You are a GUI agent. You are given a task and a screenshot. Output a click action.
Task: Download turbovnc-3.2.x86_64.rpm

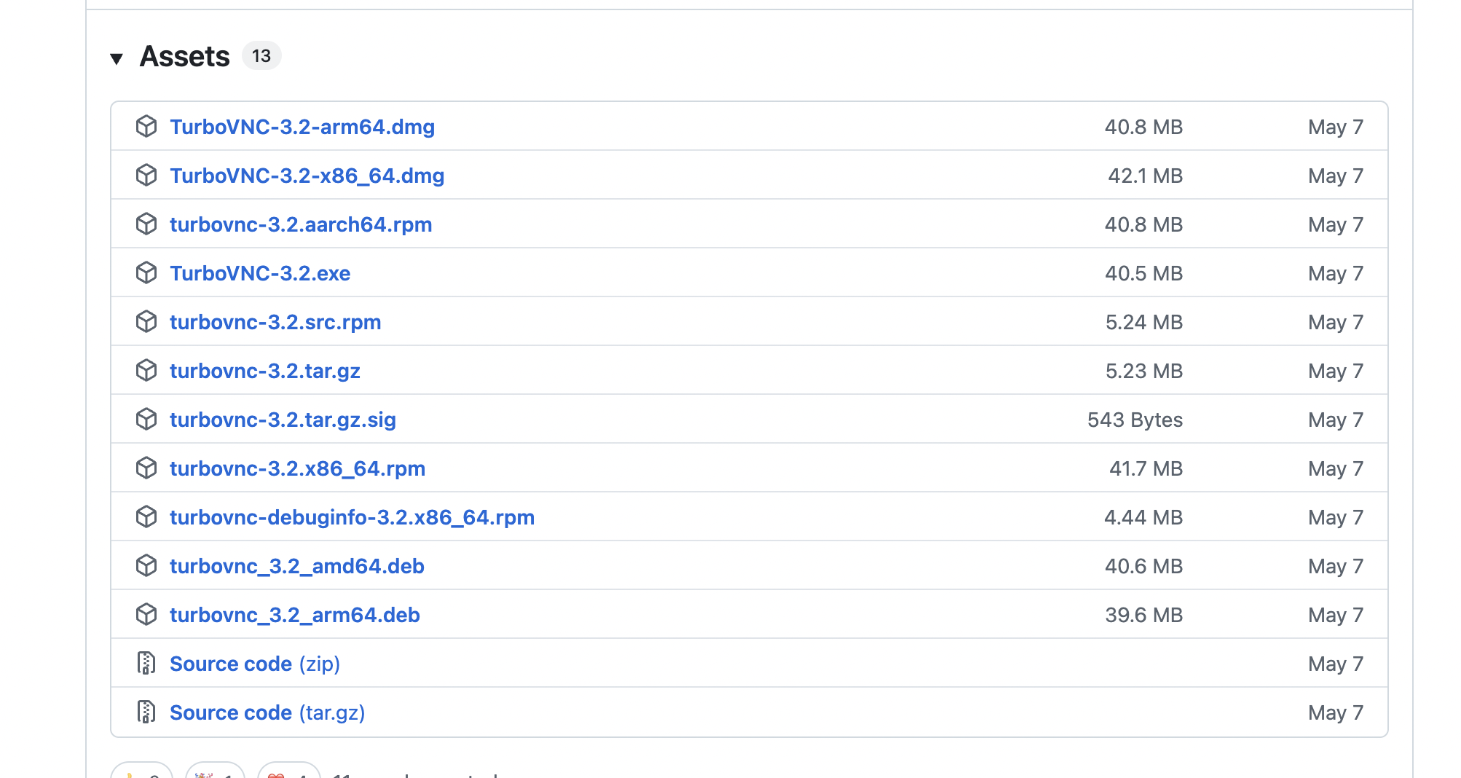coord(297,468)
